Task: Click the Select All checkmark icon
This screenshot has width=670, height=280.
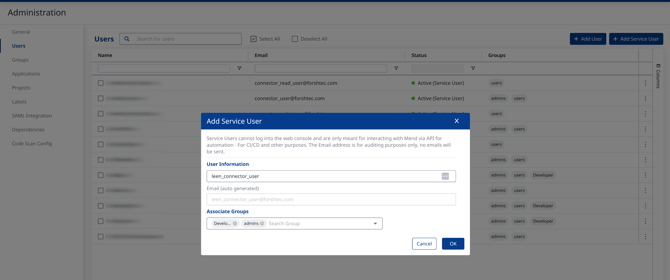Action: [253, 39]
